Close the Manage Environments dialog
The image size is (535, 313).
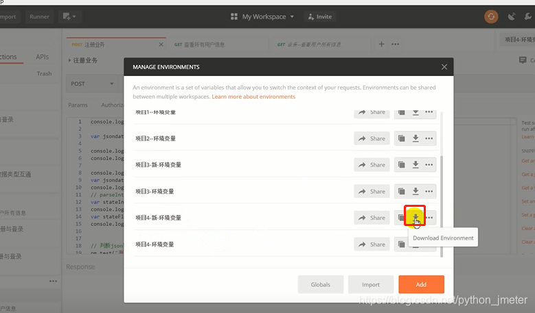pos(444,67)
